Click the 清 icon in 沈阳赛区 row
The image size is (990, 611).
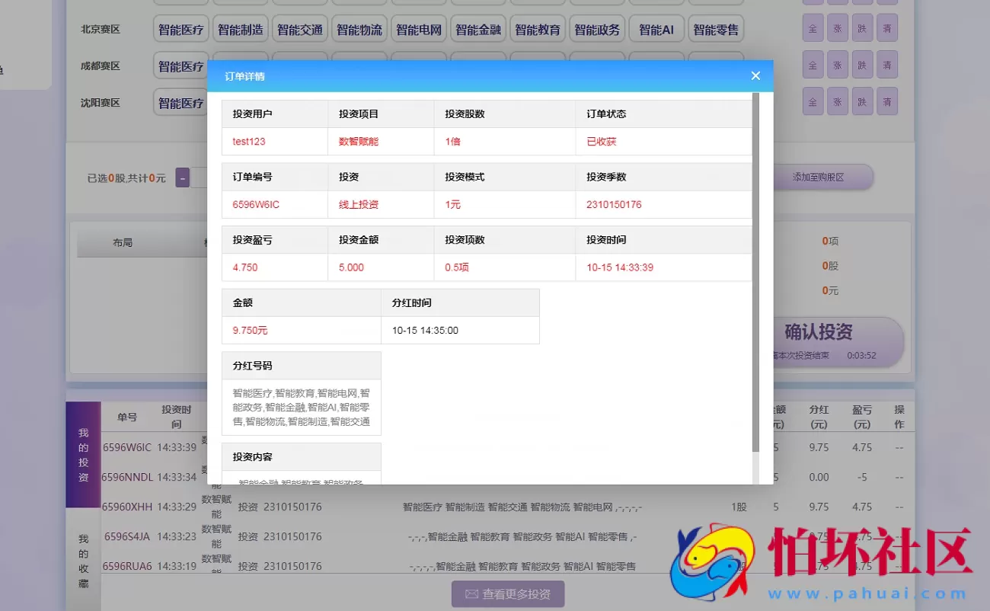[x=886, y=101]
